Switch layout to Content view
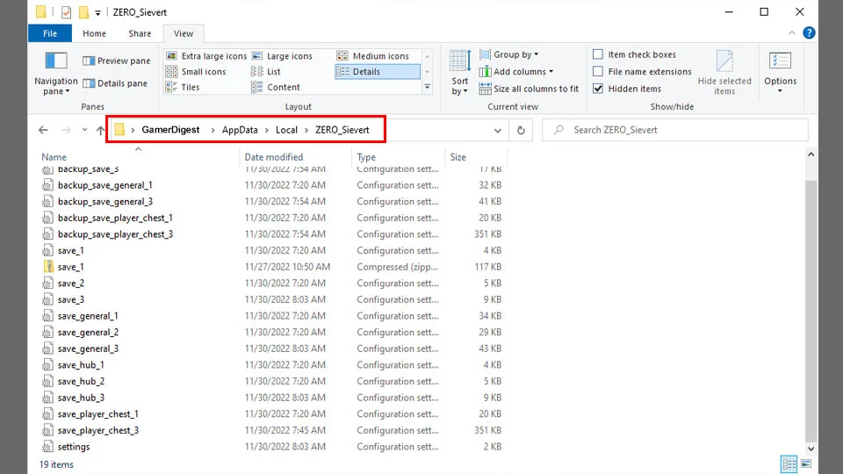This screenshot has width=843, height=474. click(x=276, y=87)
